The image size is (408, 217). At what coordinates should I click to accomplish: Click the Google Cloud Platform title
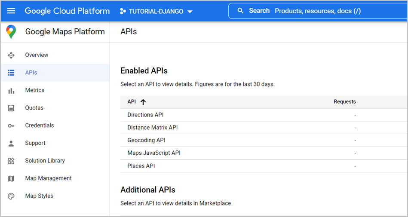(x=67, y=11)
